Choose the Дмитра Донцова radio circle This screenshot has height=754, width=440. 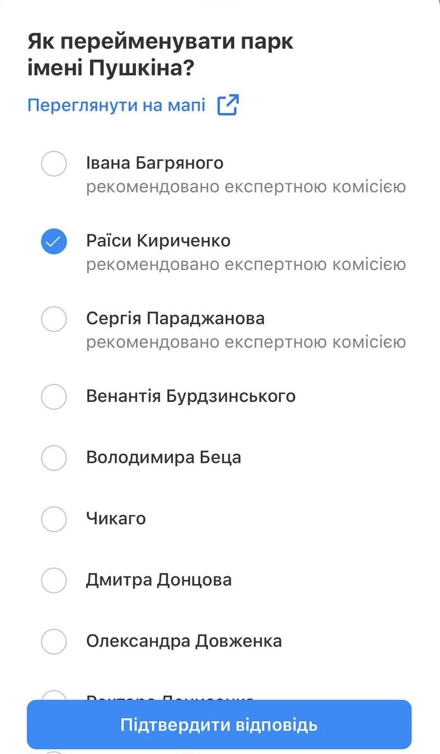[x=54, y=580]
